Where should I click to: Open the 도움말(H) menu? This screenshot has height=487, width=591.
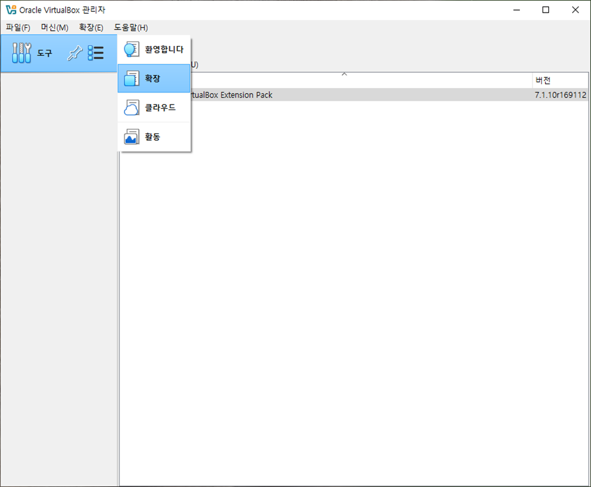pyautogui.click(x=131, y=28)
